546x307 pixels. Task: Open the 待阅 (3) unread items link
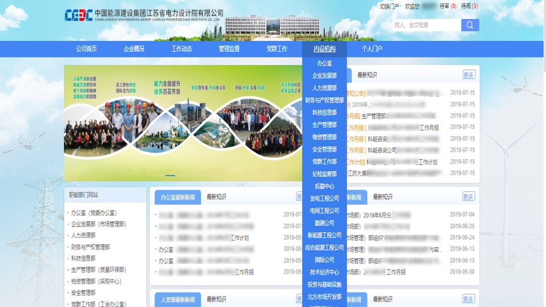click(469, 6)
